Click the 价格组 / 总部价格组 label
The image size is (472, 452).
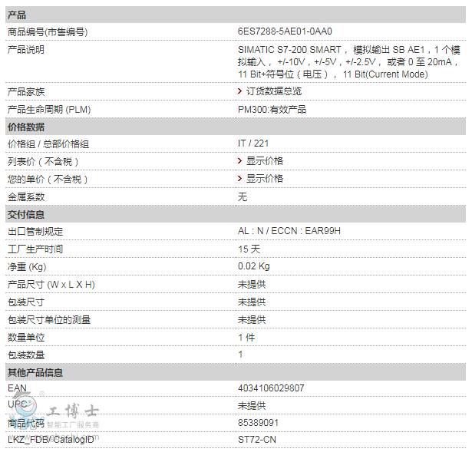48,144
